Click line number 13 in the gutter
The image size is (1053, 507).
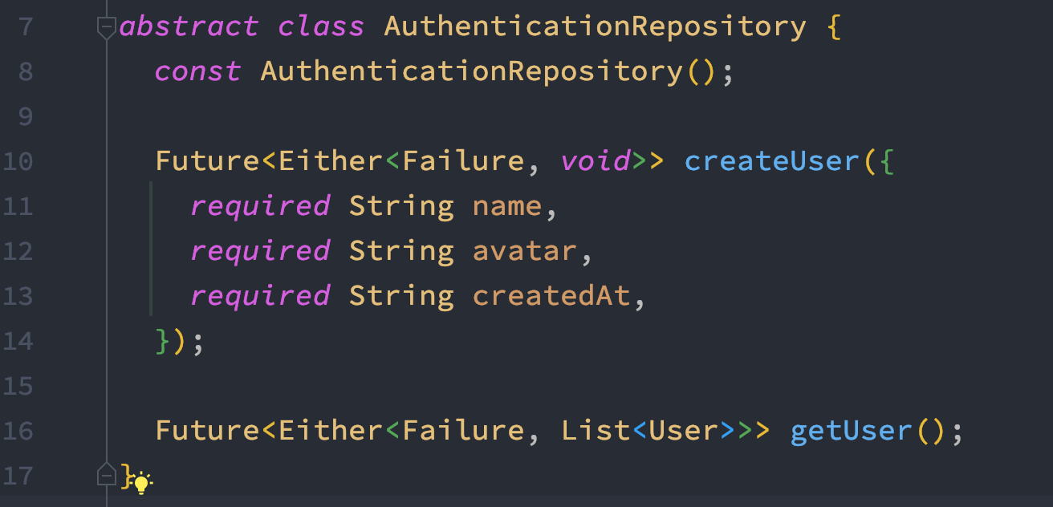(18, 296)
